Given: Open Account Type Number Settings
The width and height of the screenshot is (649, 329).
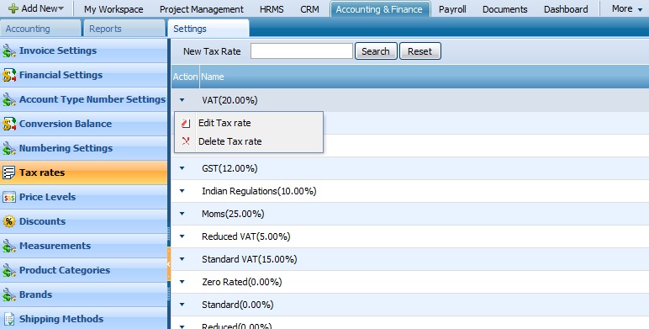Looking at the screenshot, I should (x=83, y=100).
